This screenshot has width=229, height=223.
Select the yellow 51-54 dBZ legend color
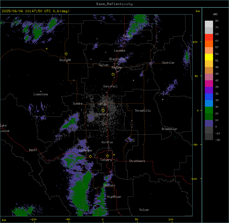(209, 57)
